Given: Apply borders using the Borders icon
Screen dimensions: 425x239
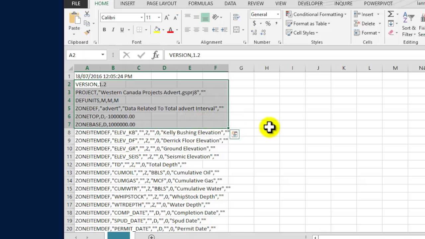Looking at the screenshot, I should point(139,30).
